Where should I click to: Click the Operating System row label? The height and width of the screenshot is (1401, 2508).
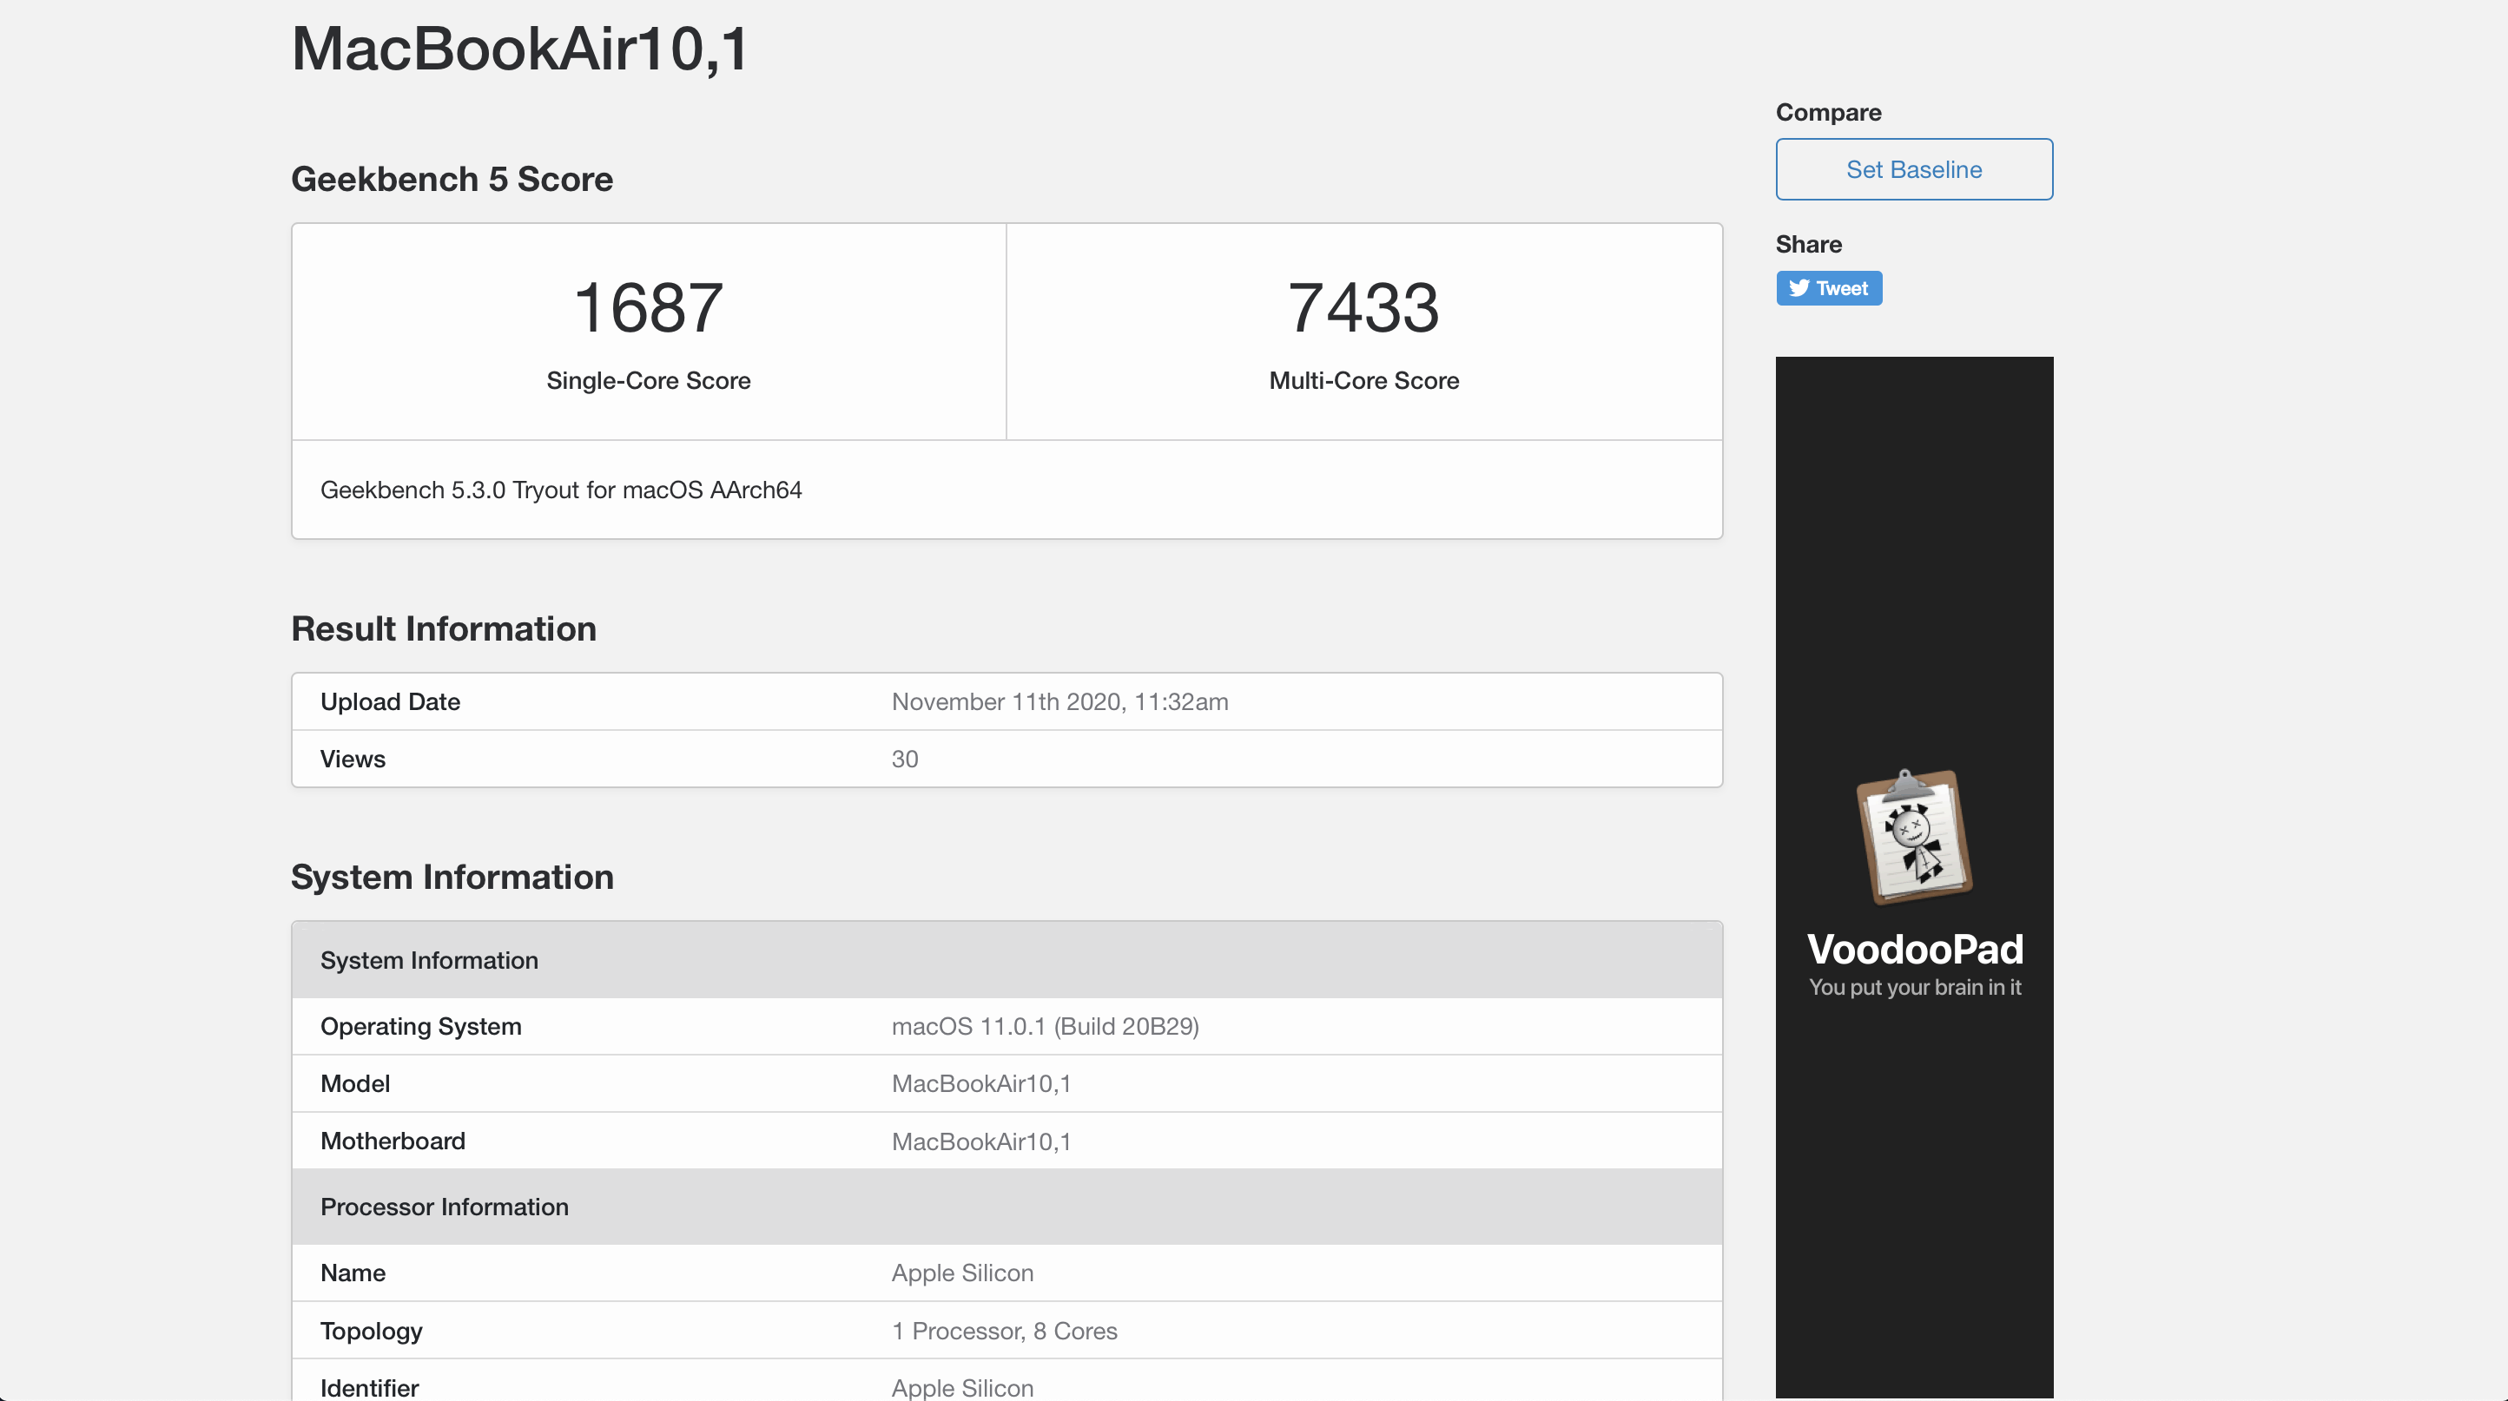[420, 1026]
